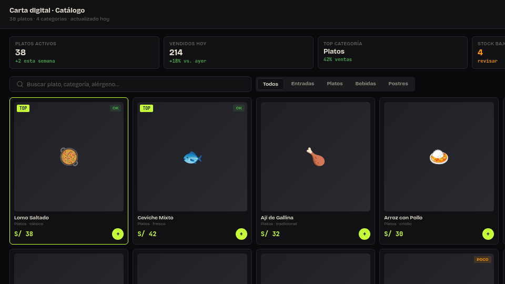Screen dimensions: 505x284
Task: Open the Stock Bajo stat card
Action: [489, 53]
